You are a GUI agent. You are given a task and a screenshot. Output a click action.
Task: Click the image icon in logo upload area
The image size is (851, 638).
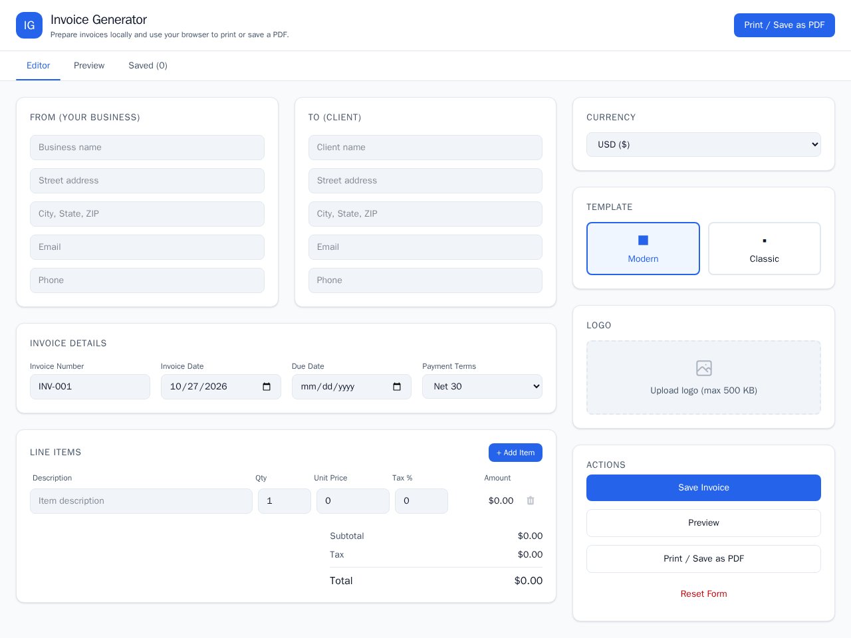click(x=703, y=368)
